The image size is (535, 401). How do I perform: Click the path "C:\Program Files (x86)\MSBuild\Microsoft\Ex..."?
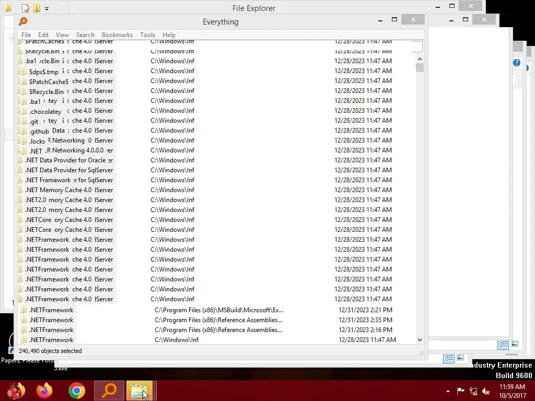219,310
